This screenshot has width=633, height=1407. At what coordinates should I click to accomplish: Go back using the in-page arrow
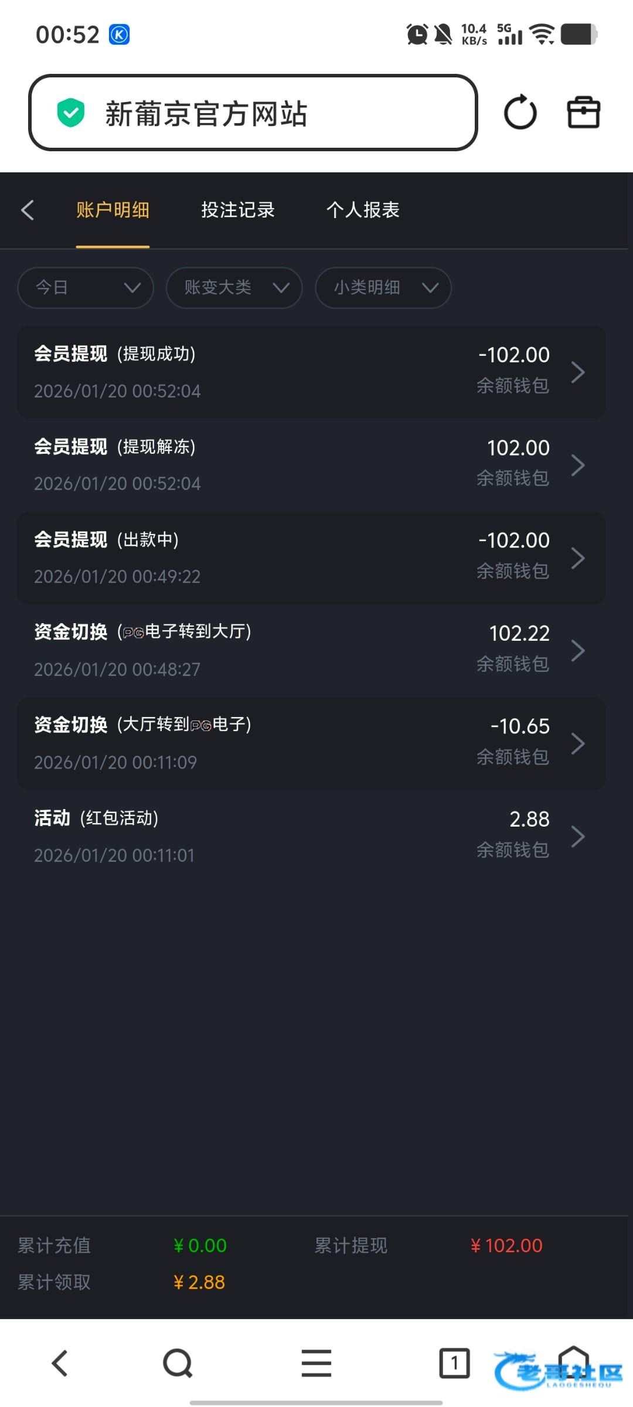pyautogui.click(x=28, y=210)
